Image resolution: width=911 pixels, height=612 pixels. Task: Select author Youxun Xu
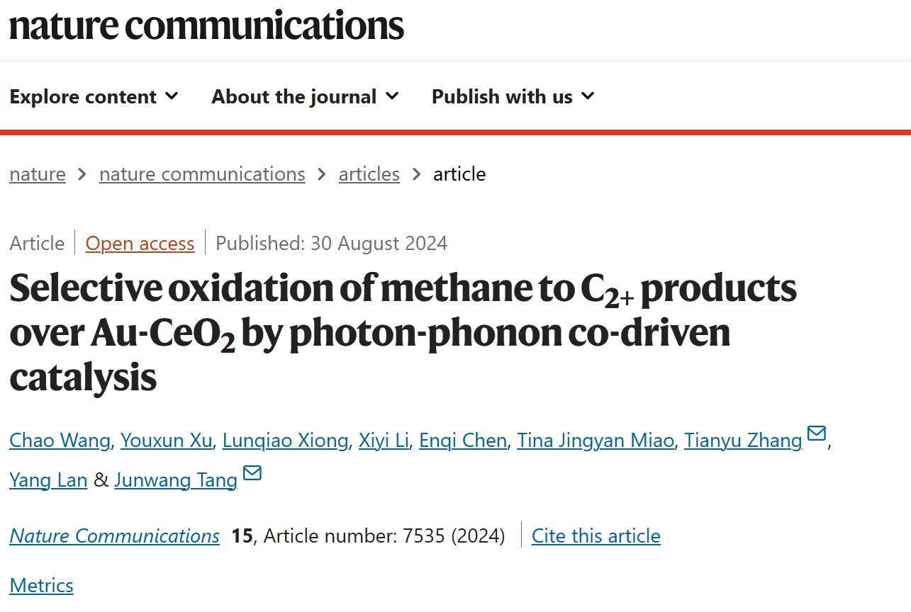166,441
